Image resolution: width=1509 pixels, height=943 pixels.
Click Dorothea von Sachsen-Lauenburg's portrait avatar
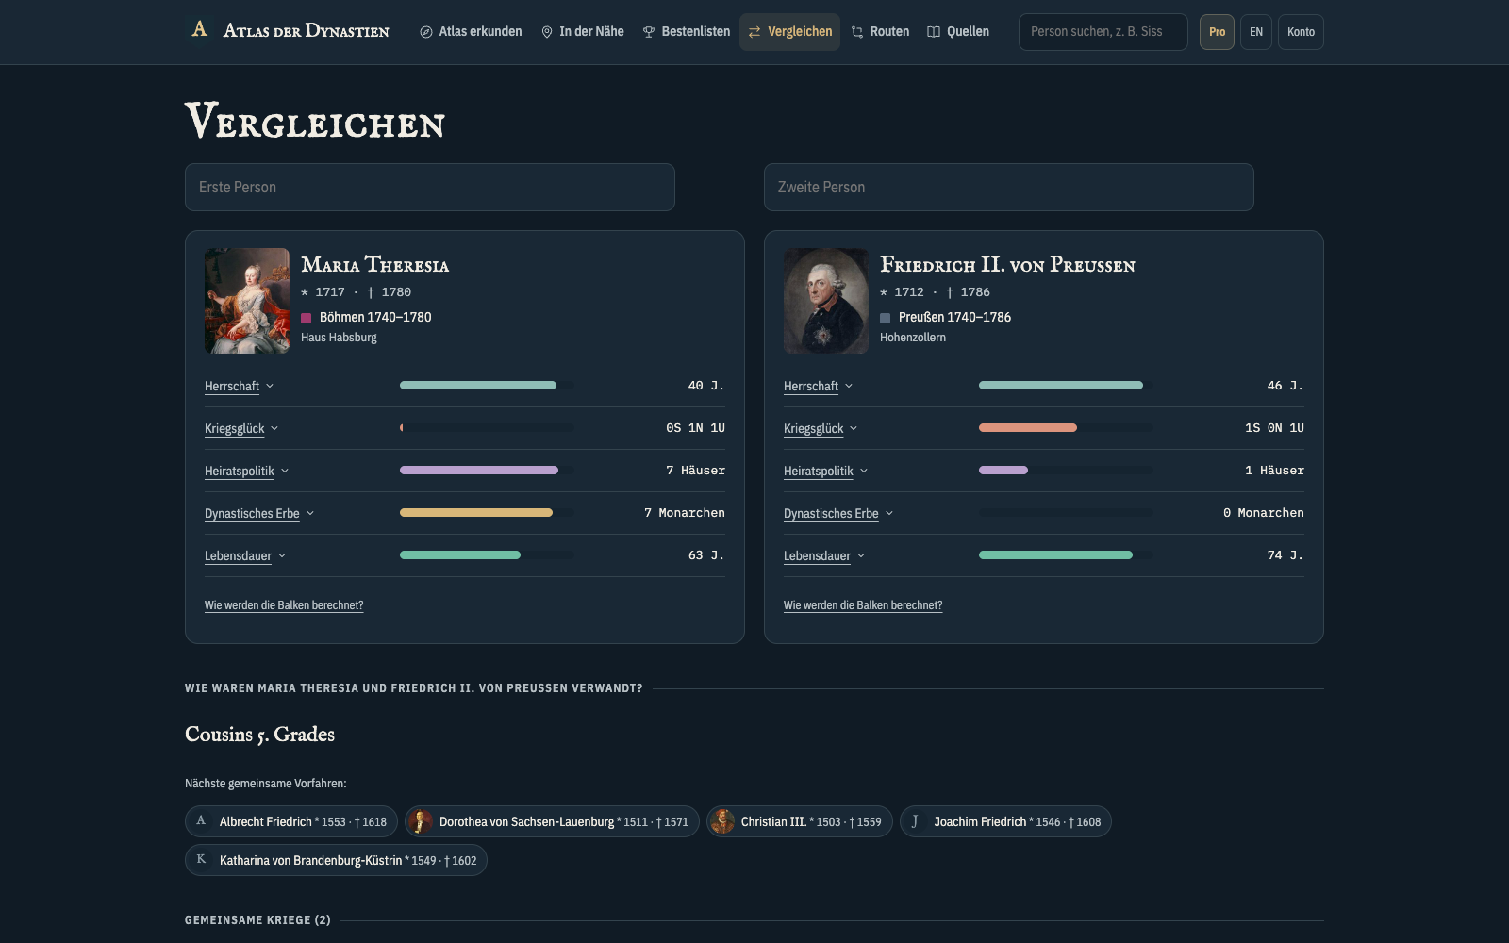421,821
